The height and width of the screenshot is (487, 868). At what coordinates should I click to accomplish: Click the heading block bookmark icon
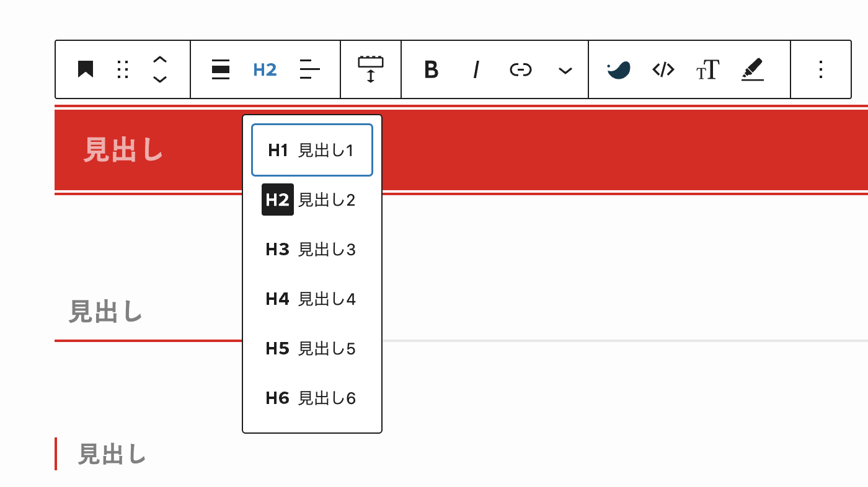point(86,70)
